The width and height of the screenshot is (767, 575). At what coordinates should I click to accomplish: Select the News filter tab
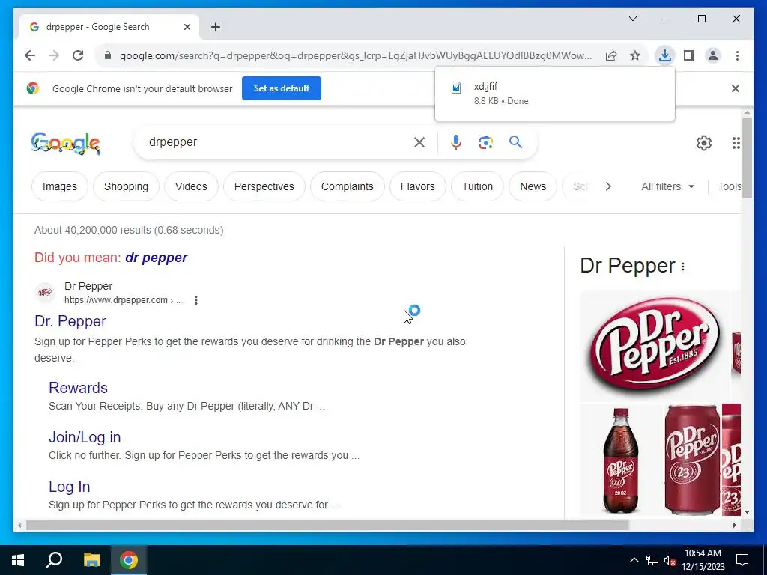[533, 186]
